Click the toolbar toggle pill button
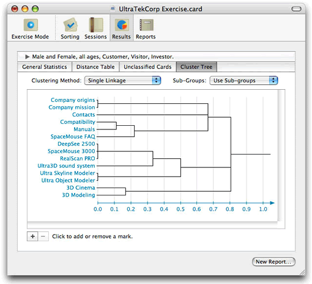This screenshot has height=284, width=312. (296, 9)
